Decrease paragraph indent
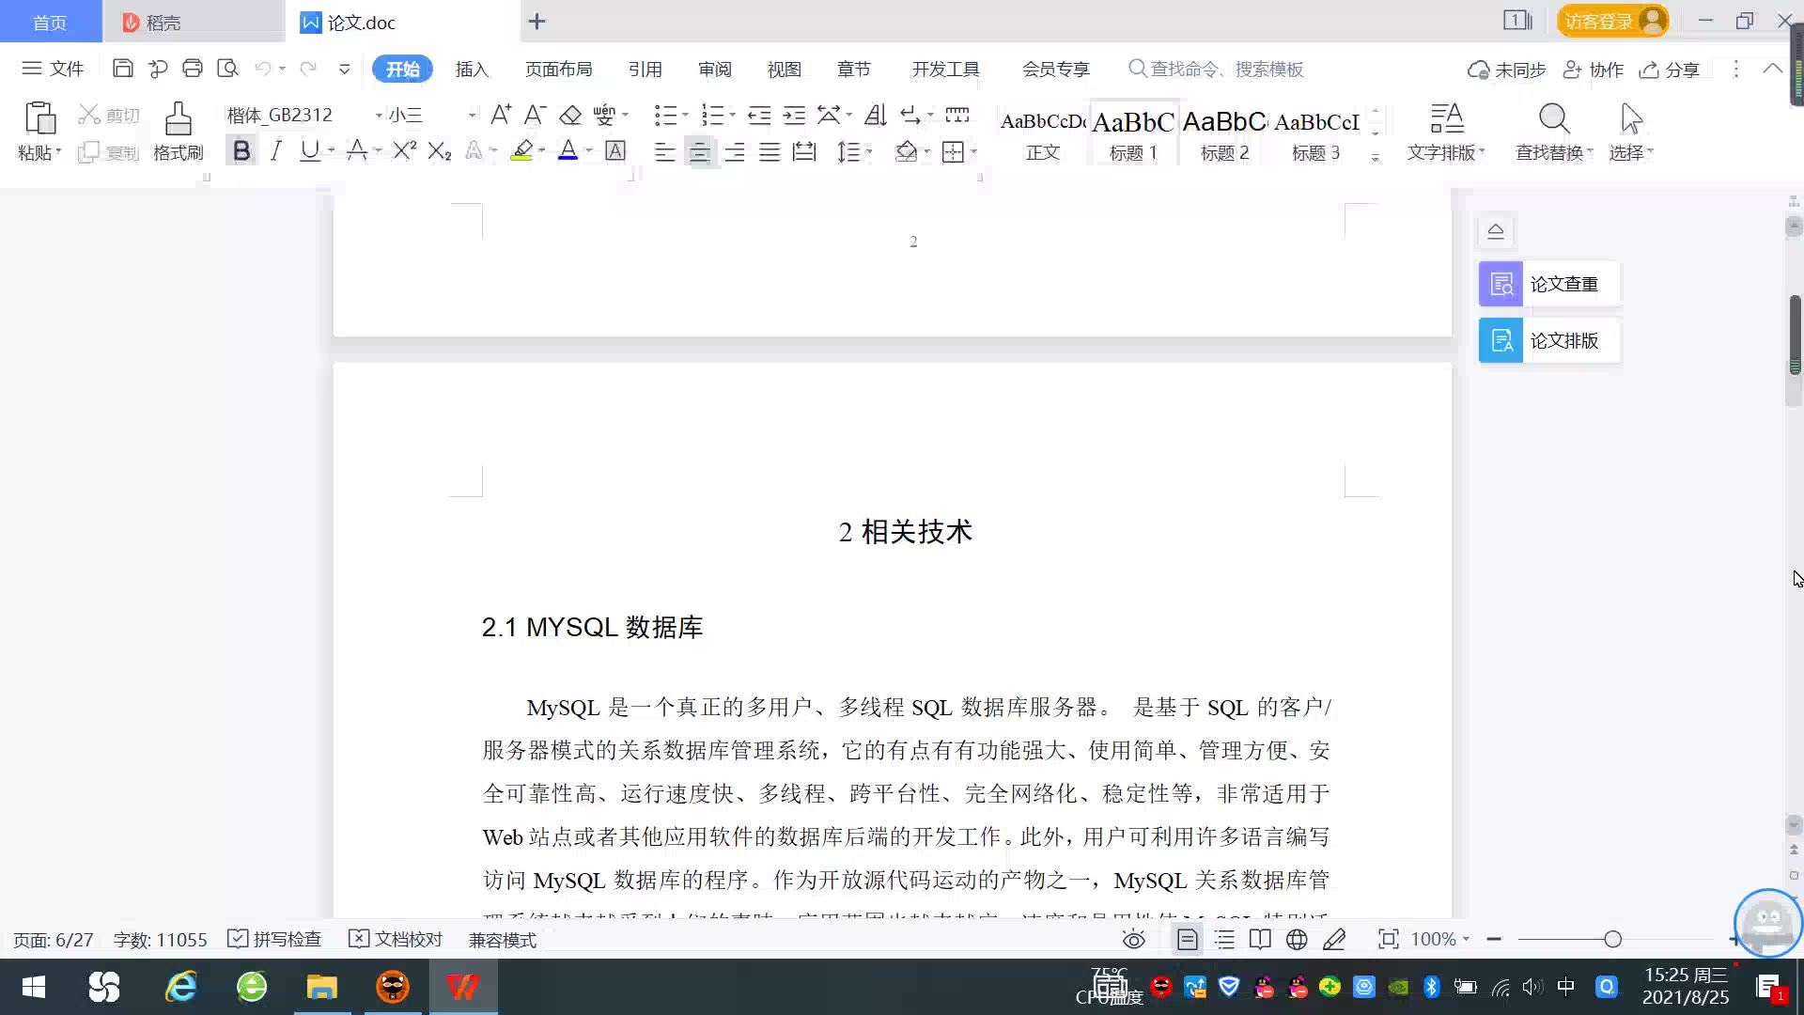The height and width of the screenshot is (1015, 1804). point(759,115)
